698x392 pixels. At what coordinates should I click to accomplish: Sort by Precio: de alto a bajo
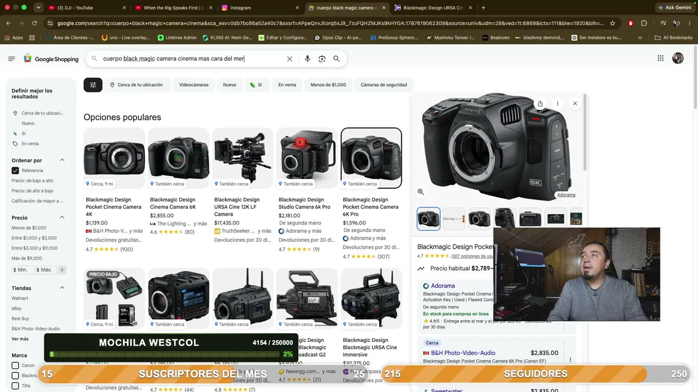tap(33, 191)
